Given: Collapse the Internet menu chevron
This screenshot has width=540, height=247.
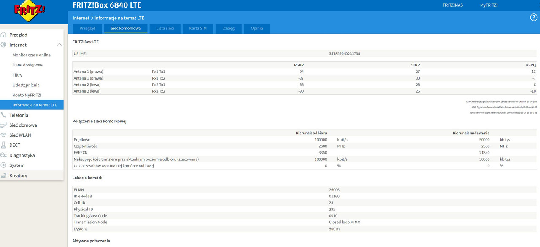Looking at the screenshot, I should 59,45.
